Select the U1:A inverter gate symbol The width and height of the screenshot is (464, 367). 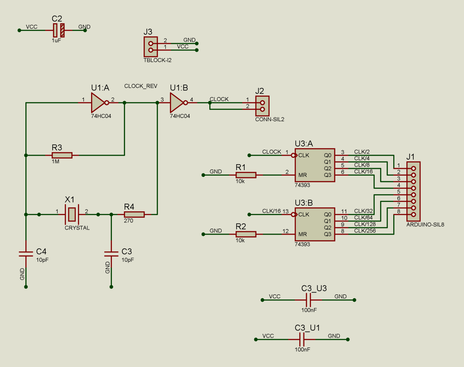[98, 103]
